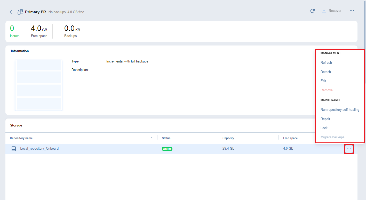
Task: Choose Detach in the context menu
Action: [325, 72]
